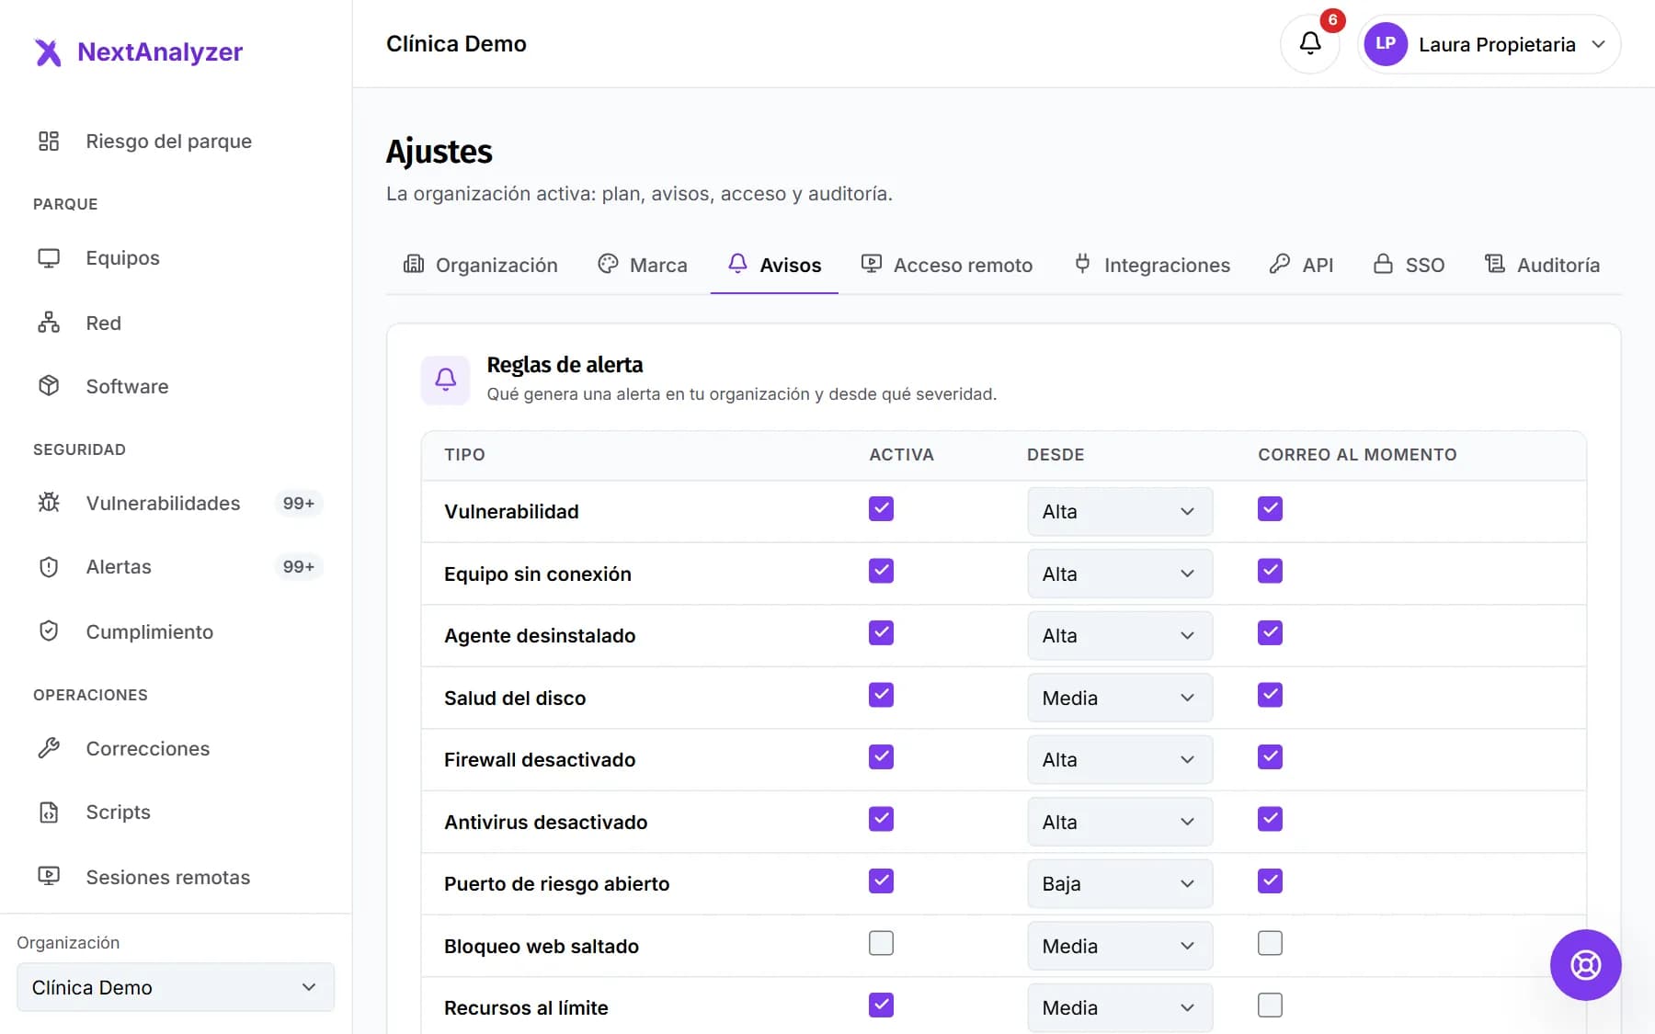Expand Laura Propietaria user menu chevron
This screenshot has height=1034, width=1655.
[x=1598, y=44]
